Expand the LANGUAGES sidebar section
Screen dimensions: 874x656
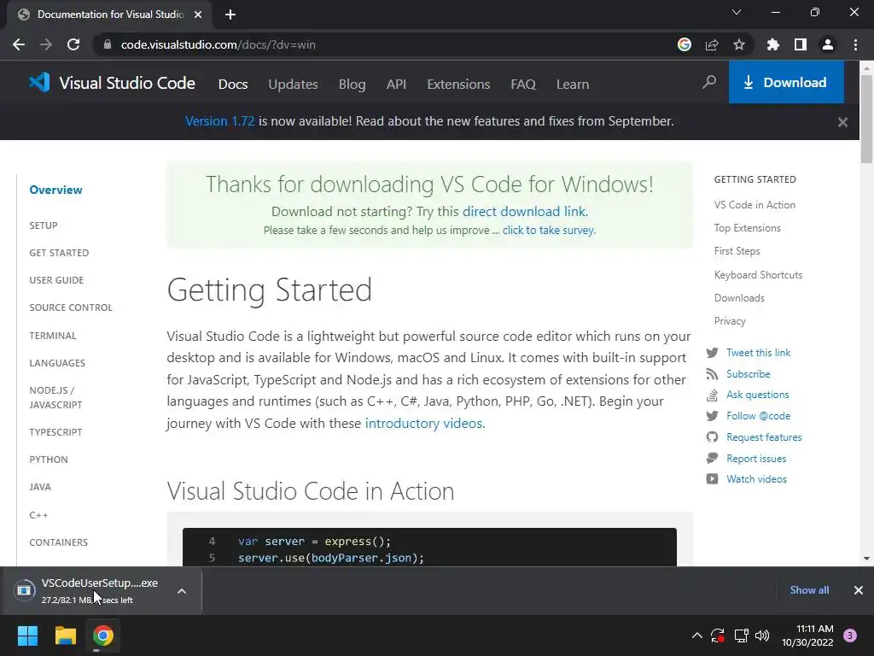point(57,363)
